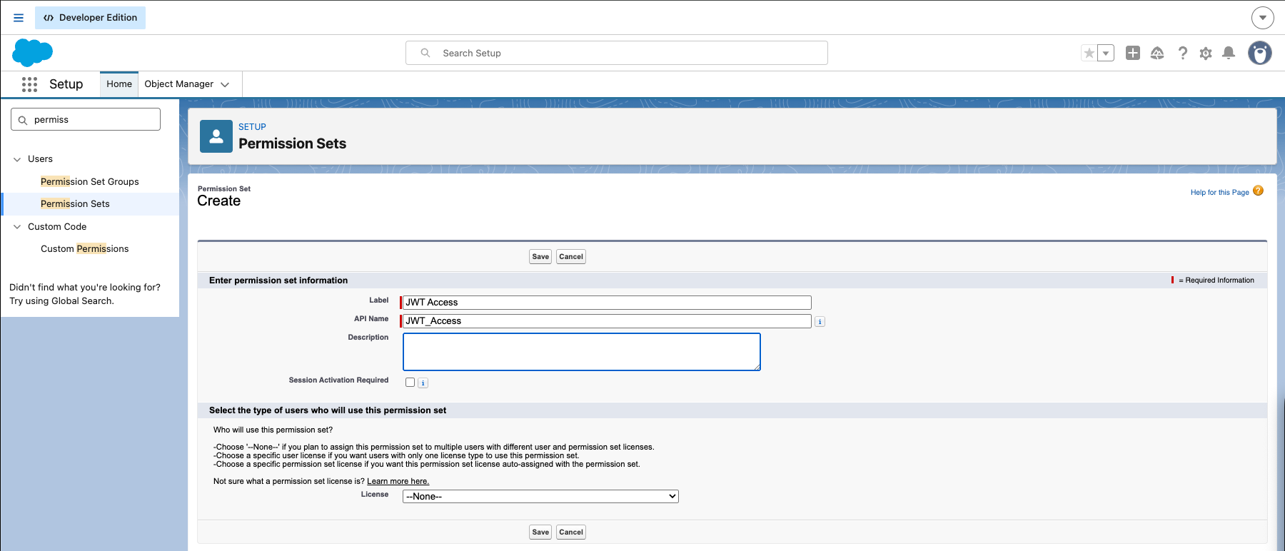Click the circled dropdown arrow at top right
This screenshot has width=1285, height=551.
(1263, 18)
